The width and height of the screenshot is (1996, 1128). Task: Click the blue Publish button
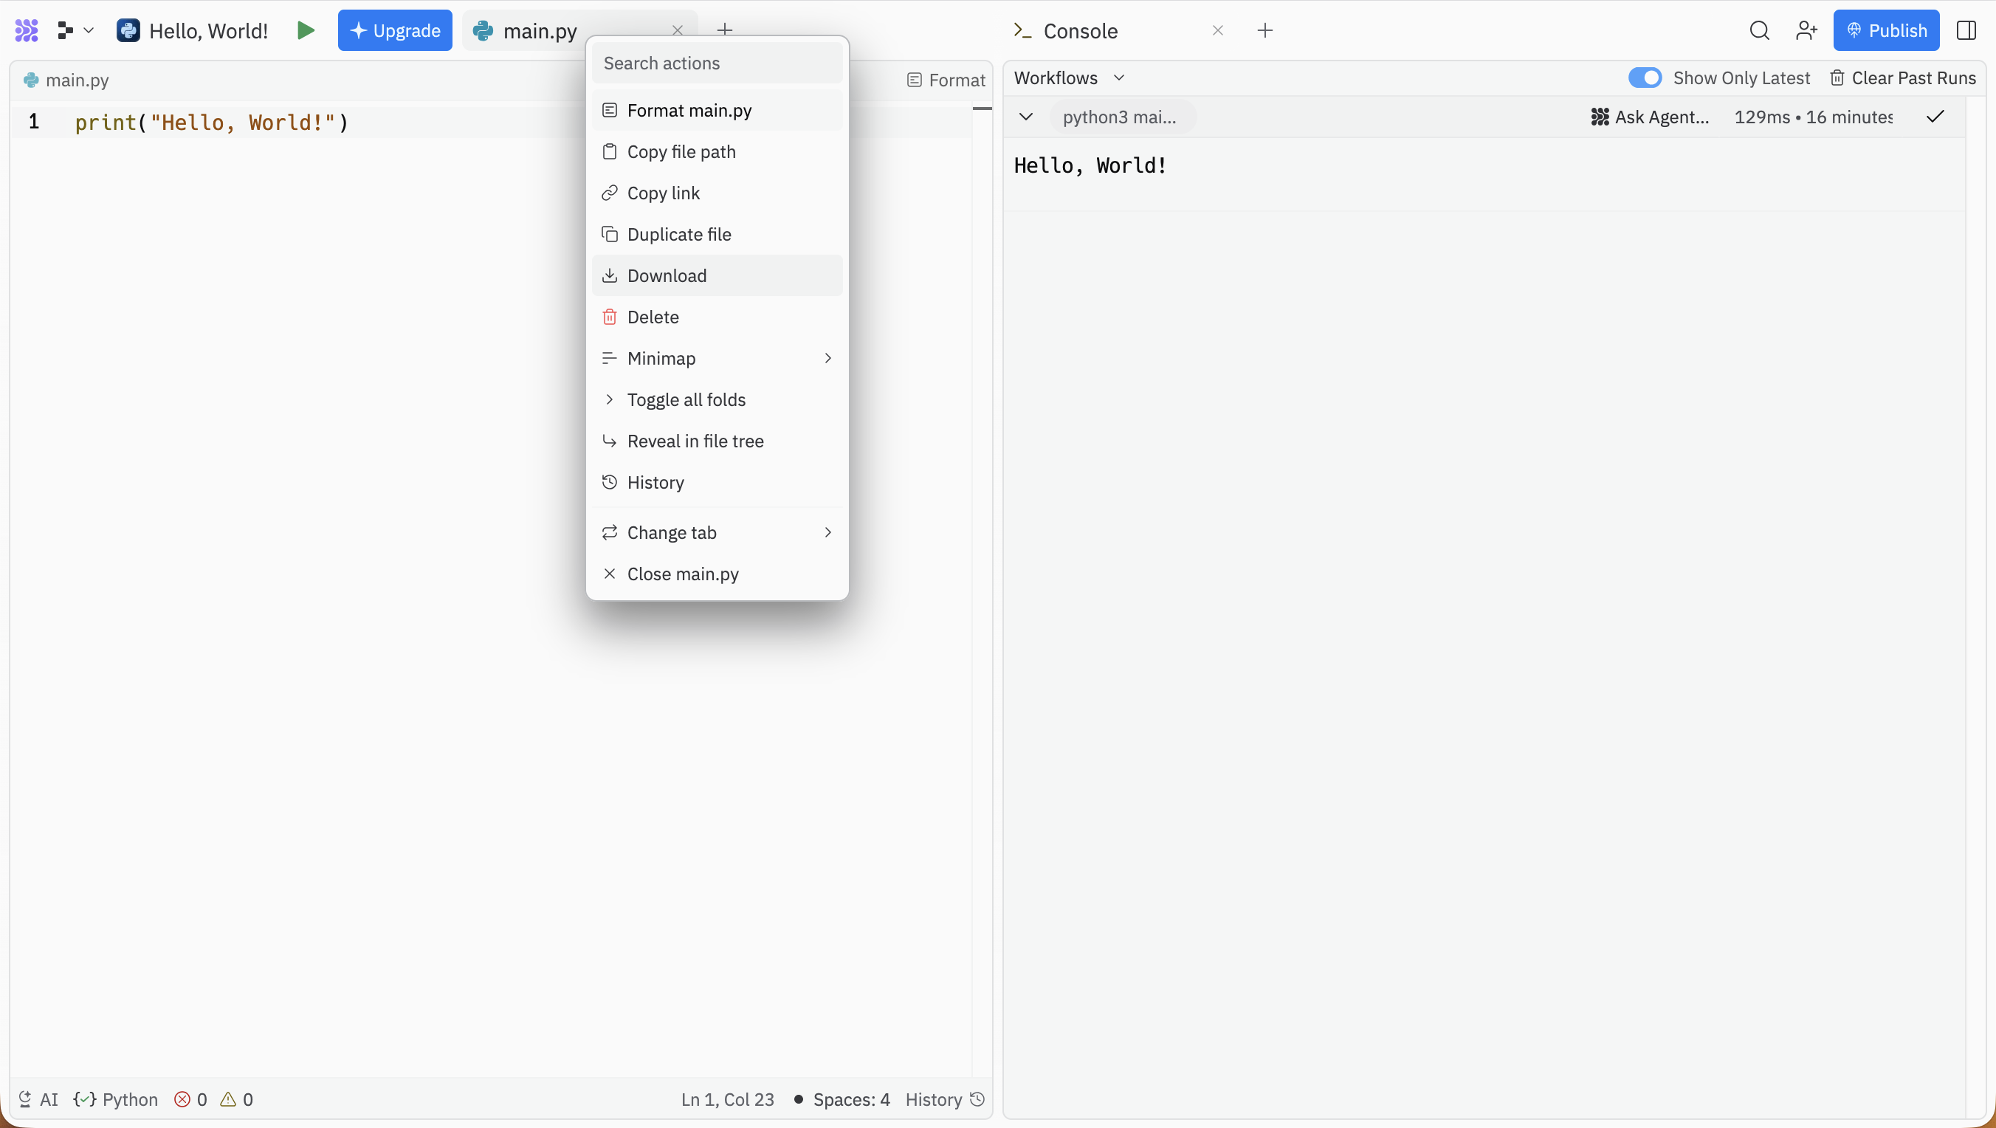pyautogui.click(x=1885, y=30)
